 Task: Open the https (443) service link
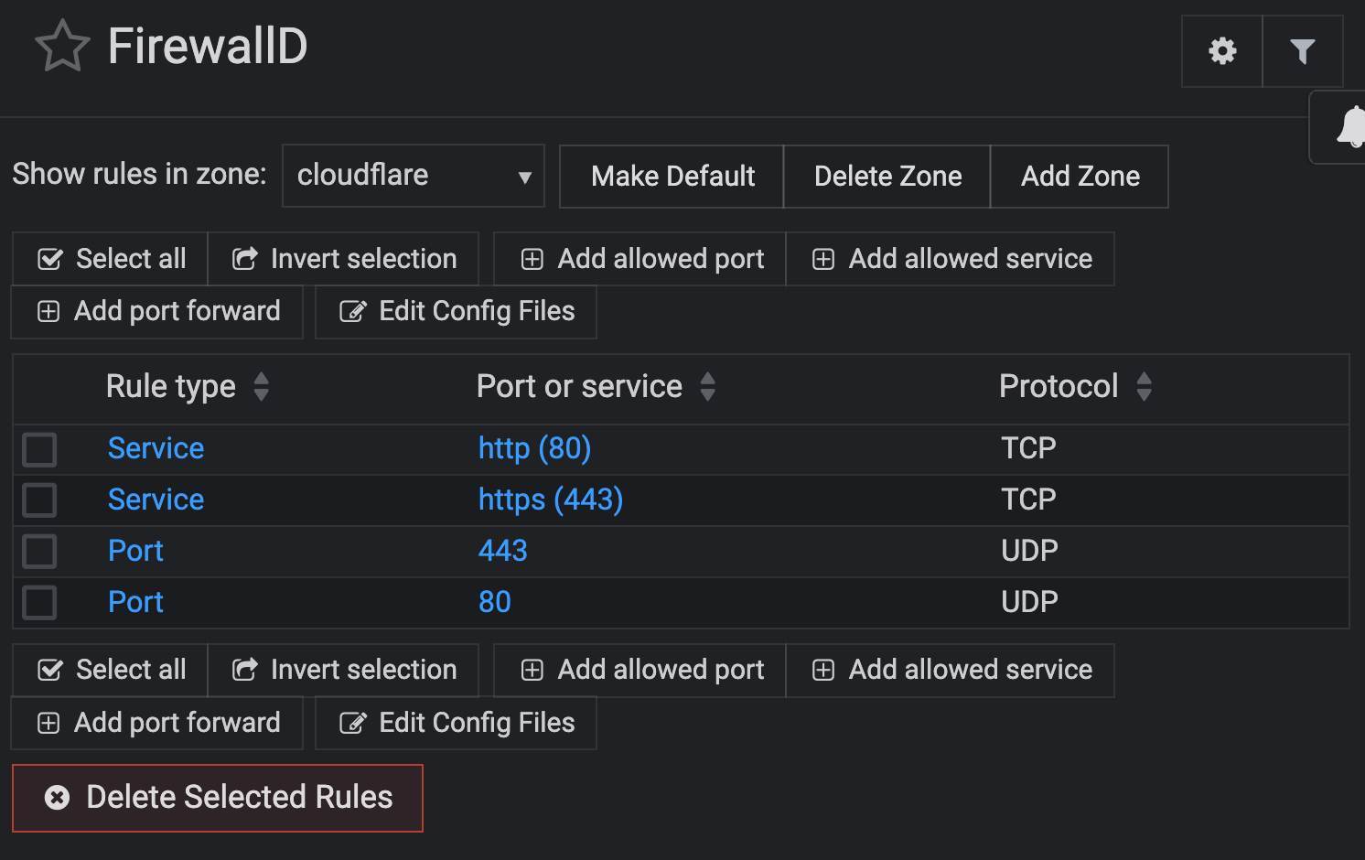550,500
